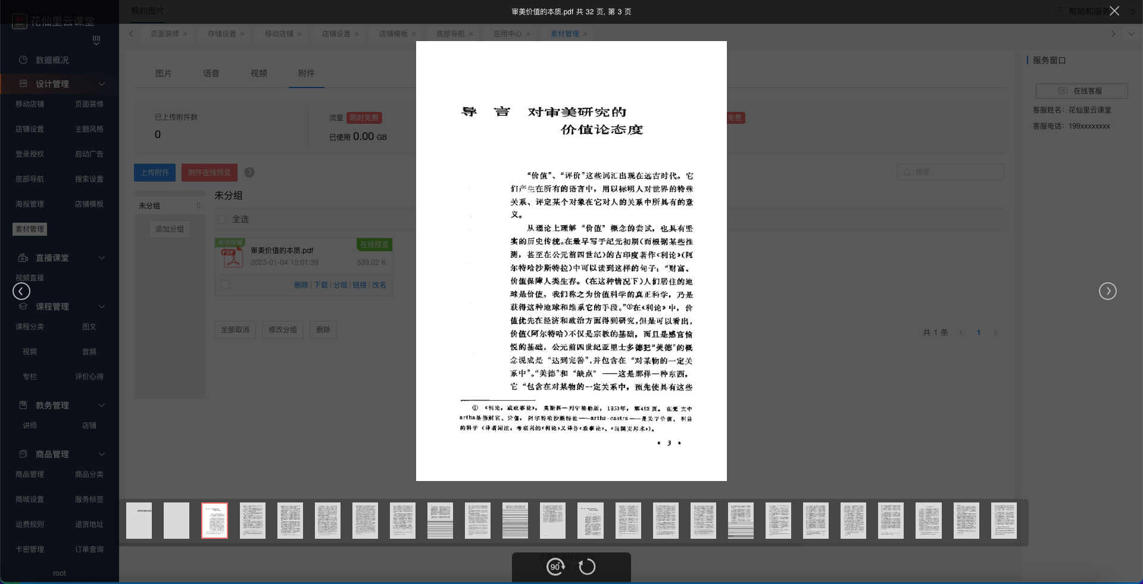Click the 添加分组 button
This screenshot has height=584, width=1143.
(x=170, y=229)
